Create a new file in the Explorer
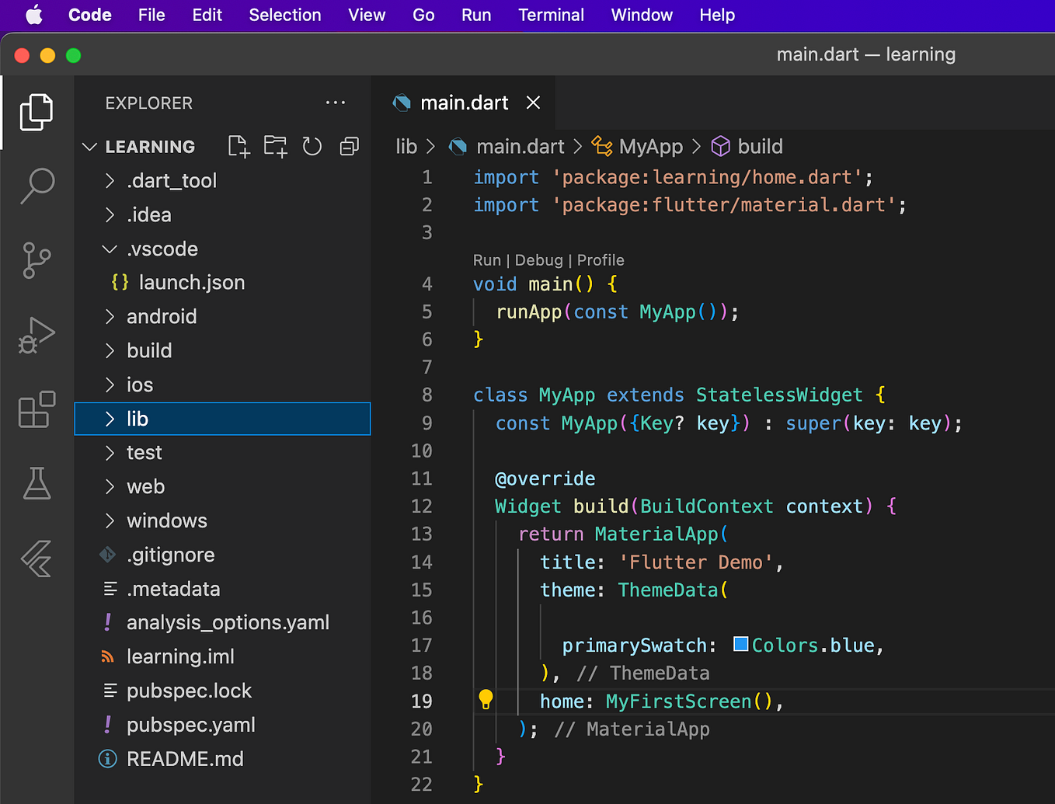1055x804 pixels. (238, 146)
